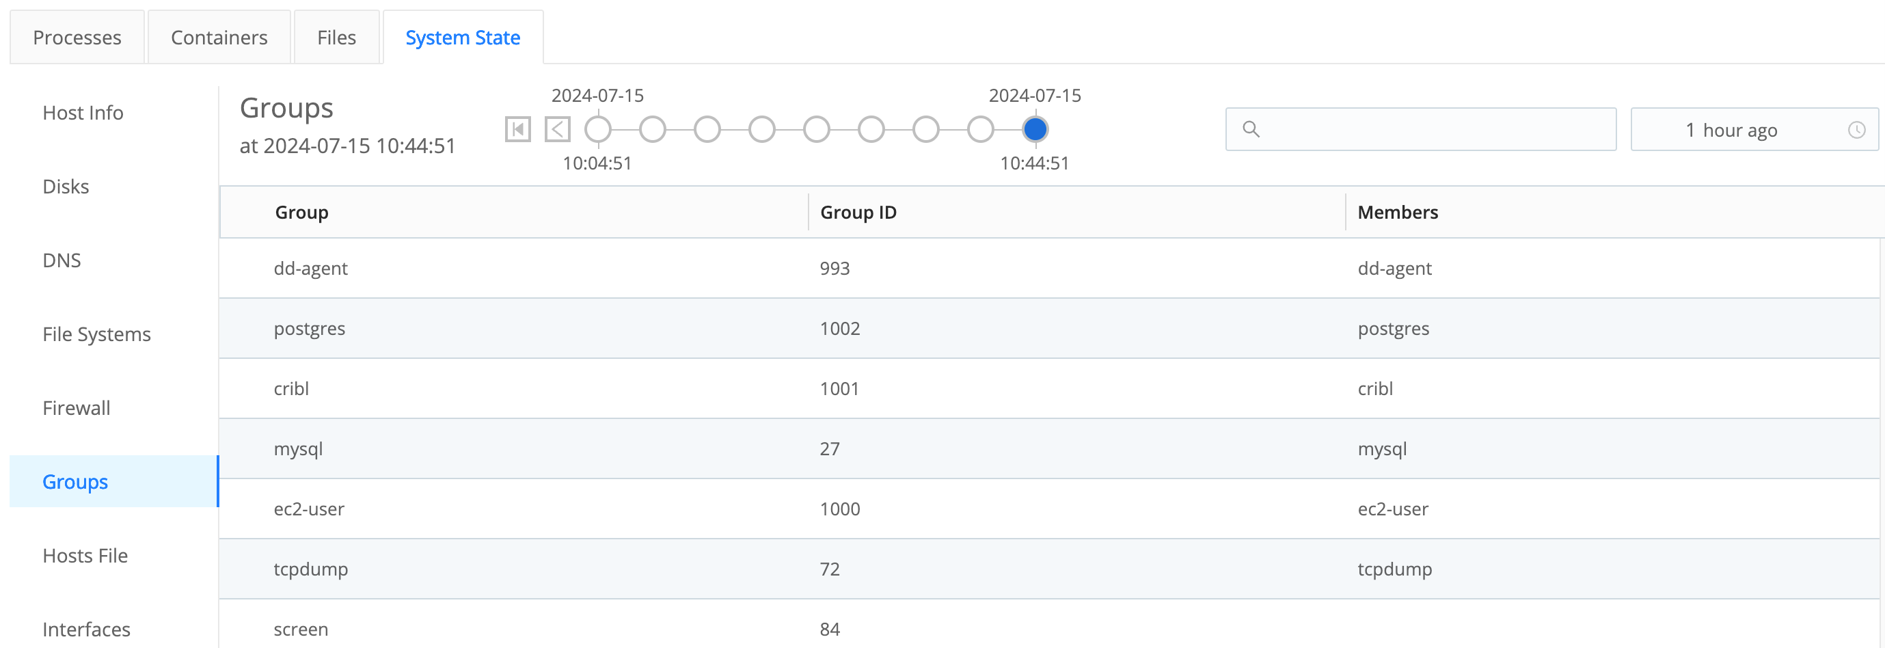This screenshot has width=1885, height=648.
Task: Reopen the System State tab
Action: pos(463,37)
